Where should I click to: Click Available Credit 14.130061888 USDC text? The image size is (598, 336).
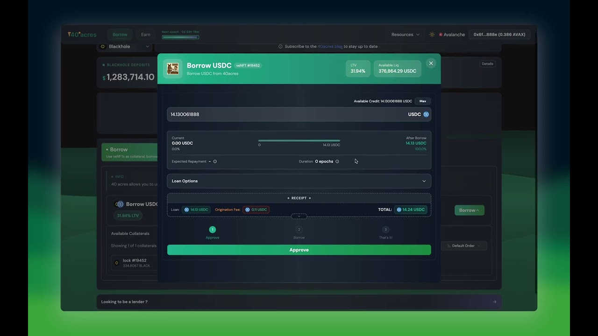(383, 101)
